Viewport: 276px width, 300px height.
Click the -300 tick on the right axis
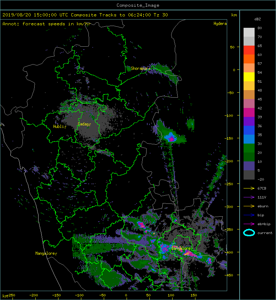pos(229,207)
